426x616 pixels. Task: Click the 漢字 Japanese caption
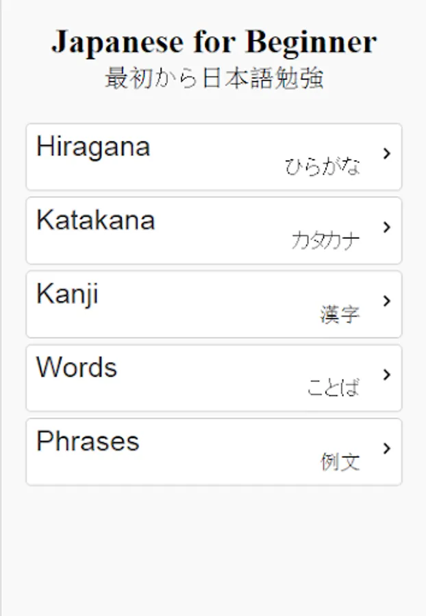[340, 315]
